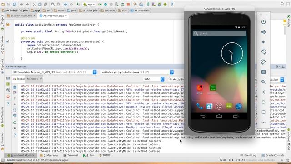Open the Help question mark in main toolbar
The height and width of the screenshot is (164, 291).
[x=172, y=4]
